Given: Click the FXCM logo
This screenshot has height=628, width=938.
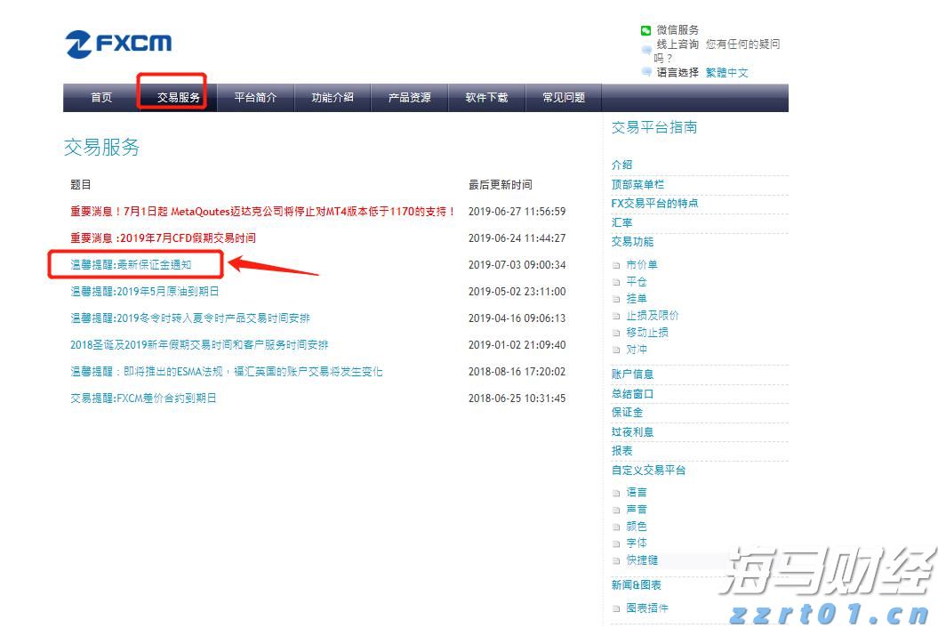Looking at the screenshot, I should click(117, 42).
